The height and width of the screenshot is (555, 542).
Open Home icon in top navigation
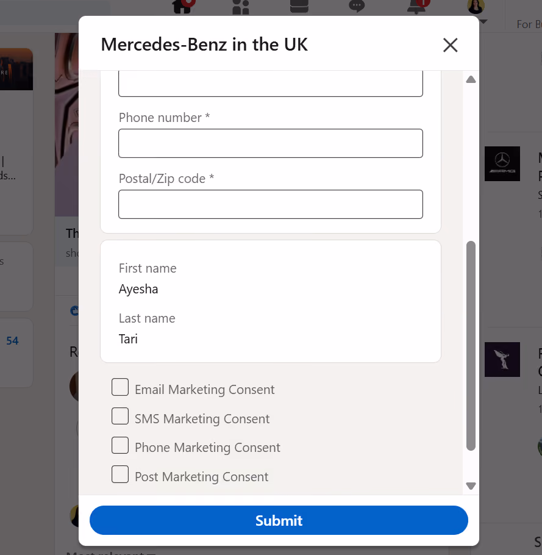click(182, 6)
